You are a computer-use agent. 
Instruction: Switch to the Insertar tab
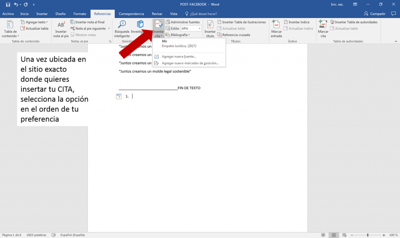point(42,14)
